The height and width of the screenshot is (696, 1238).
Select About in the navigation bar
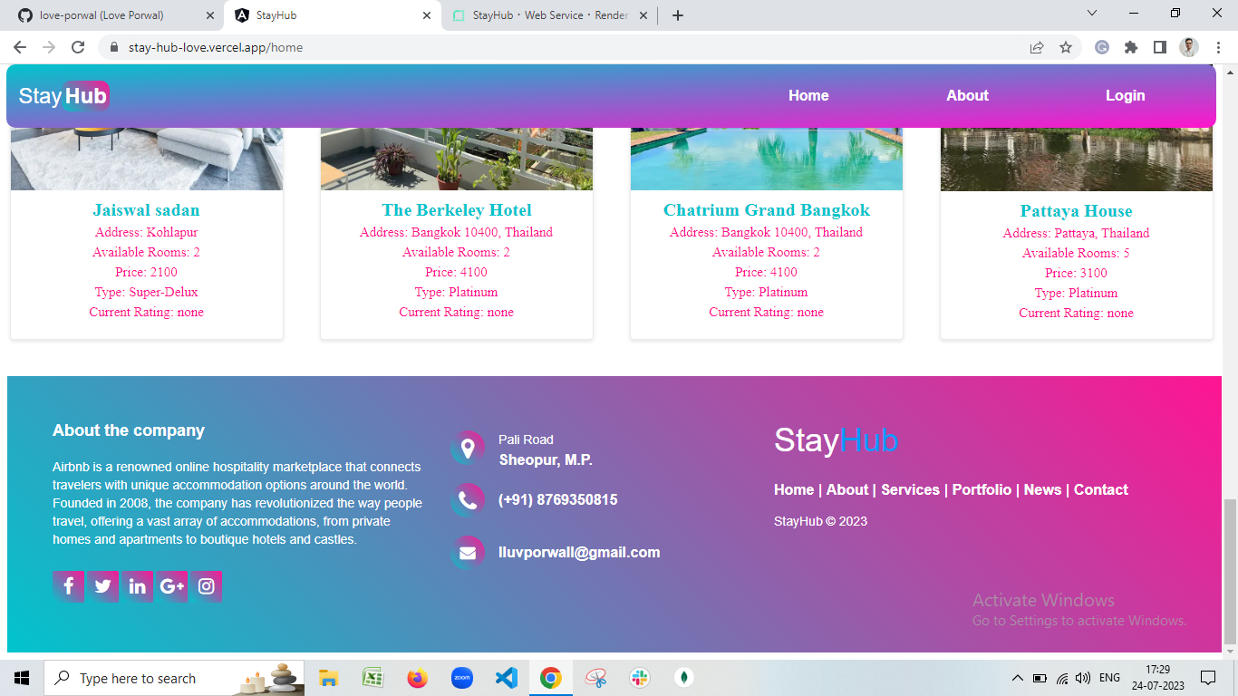(x=967, y=95)
